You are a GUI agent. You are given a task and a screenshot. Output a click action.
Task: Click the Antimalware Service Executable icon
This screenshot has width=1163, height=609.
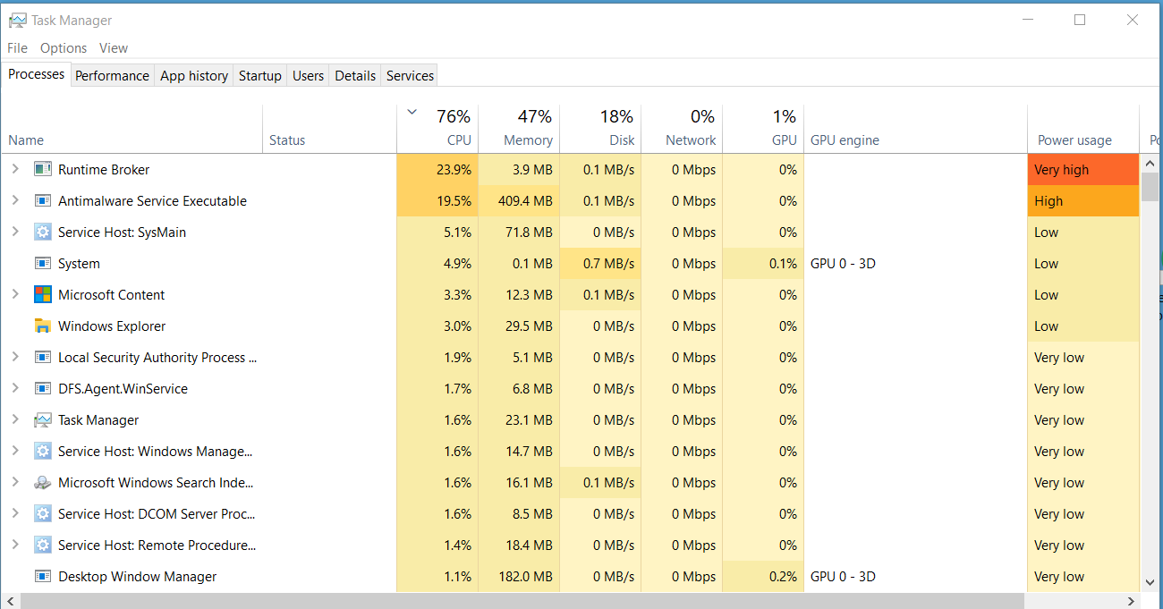43,200
